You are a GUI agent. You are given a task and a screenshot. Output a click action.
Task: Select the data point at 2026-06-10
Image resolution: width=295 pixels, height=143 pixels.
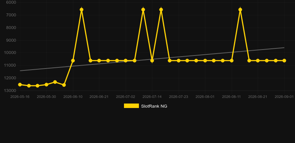click(73, 61)
